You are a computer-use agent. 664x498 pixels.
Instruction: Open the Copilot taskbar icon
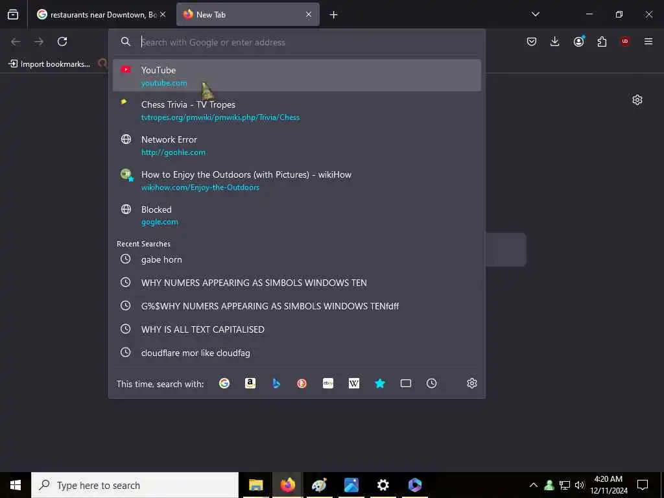(x=414, y=485)
